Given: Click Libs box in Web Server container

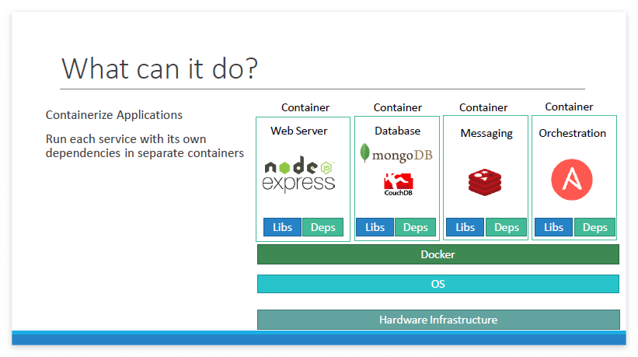Looking at the screenshot, I should (282, 227).
